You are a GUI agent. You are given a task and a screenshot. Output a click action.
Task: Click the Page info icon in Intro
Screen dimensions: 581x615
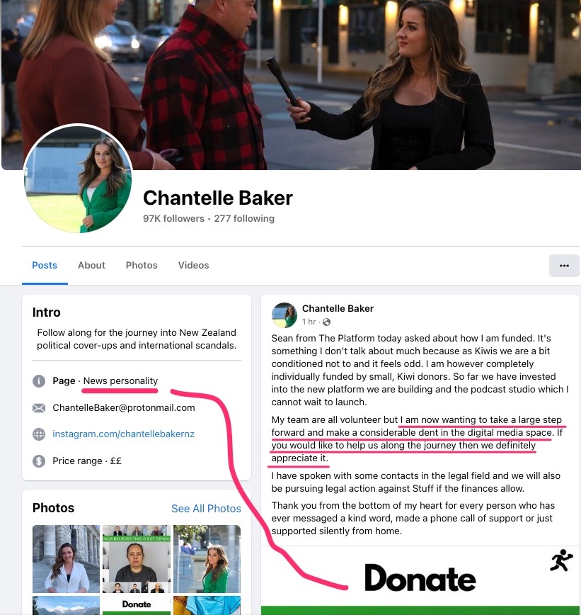tap(39, 381)
